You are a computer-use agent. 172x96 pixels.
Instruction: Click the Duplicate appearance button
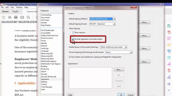click(x=119, y=81)
